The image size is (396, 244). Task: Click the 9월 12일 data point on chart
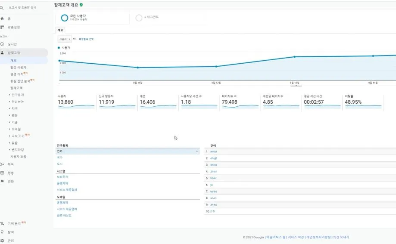click(216, 67)
